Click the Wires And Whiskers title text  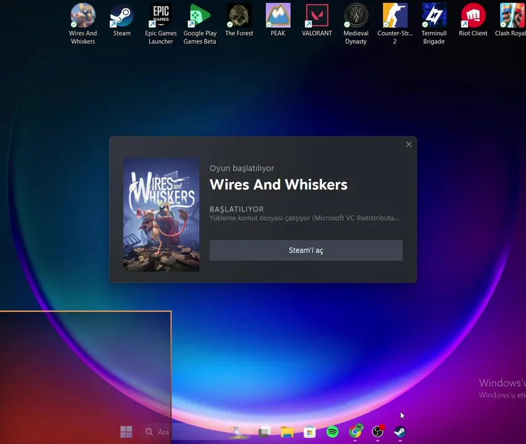pos(279,185)
